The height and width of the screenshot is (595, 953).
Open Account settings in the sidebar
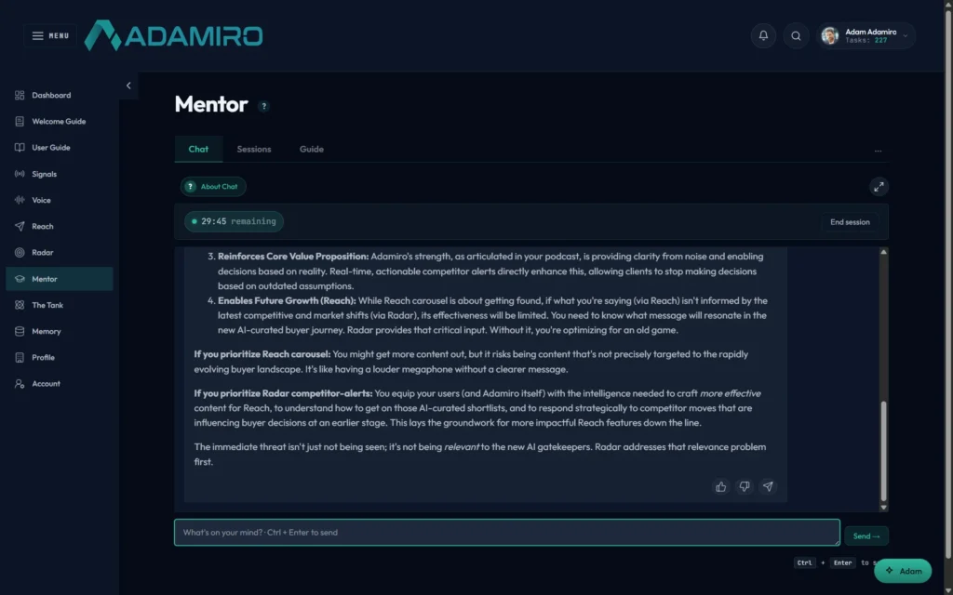click(x=60, y=384)
